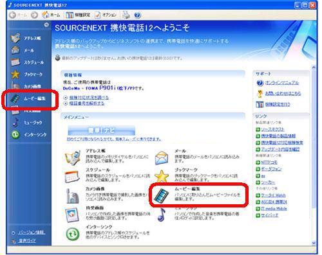This screenshot has width=322, height=255.
Task: Open スケジュール calendar in the main menu
Action: [107, 175]
